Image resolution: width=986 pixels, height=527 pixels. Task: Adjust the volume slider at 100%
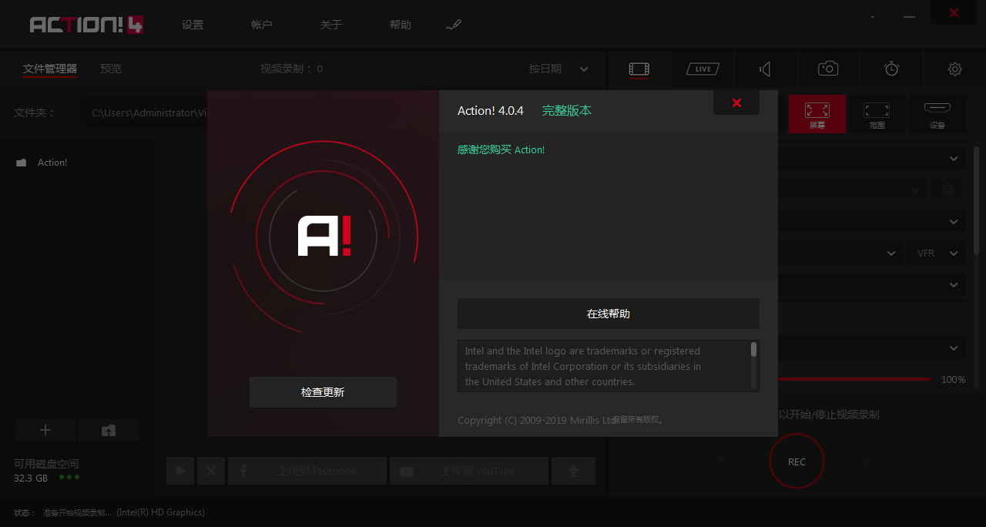coord(854,379)
